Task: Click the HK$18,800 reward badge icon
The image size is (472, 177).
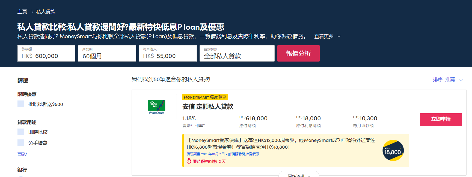Action: pos(393,150)
